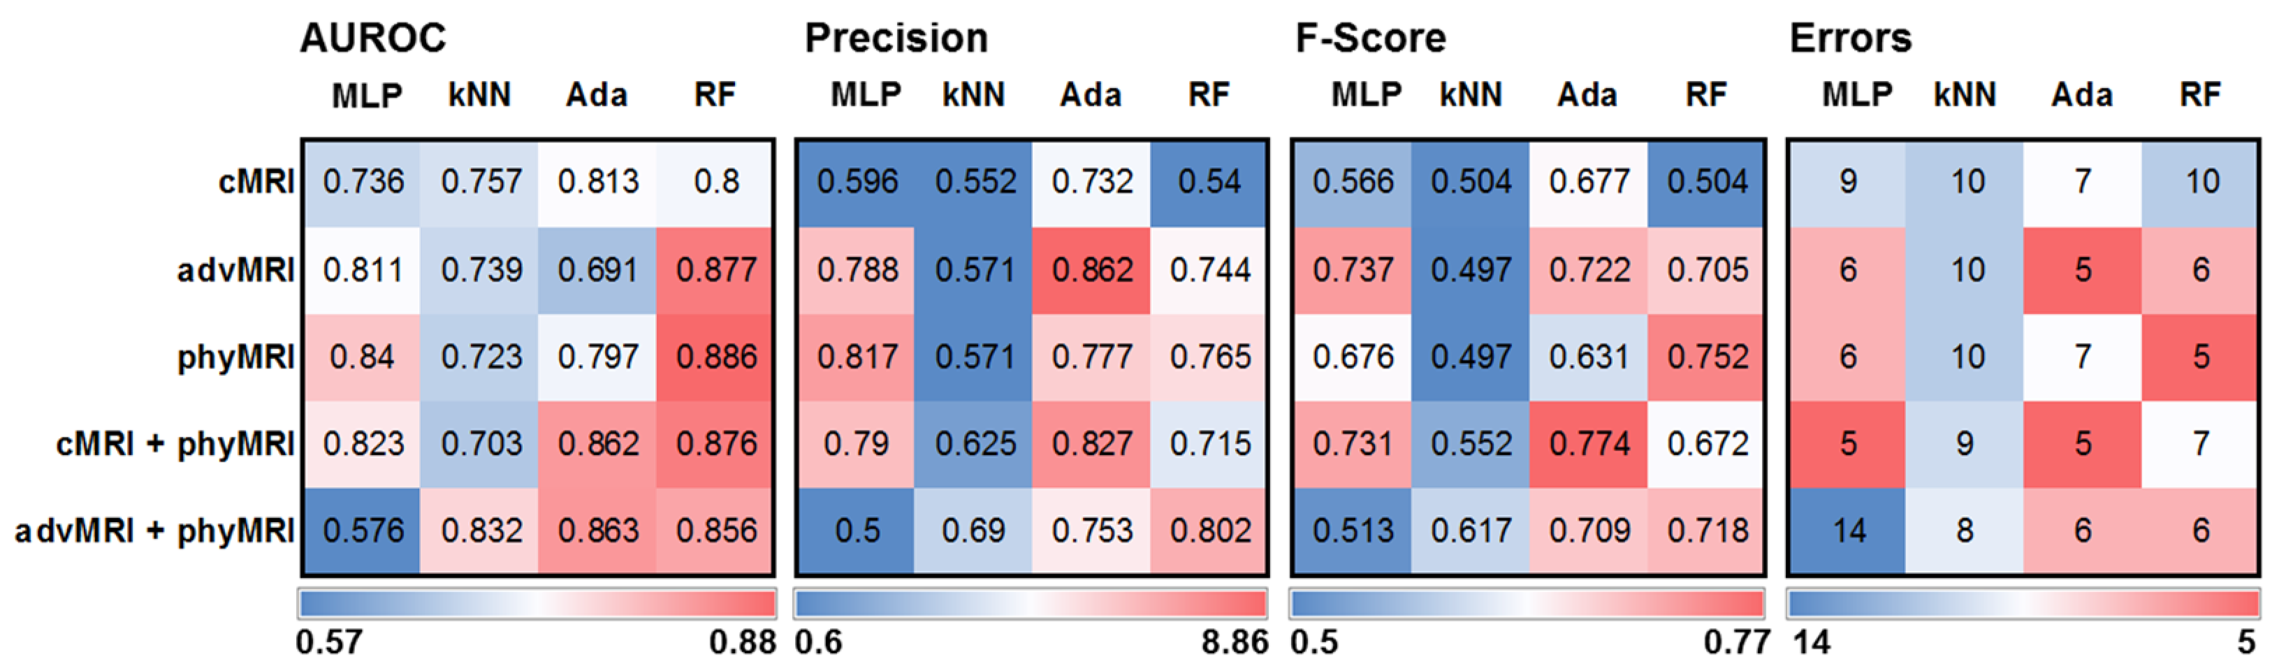Click the 0.813 cell in AUROC heatmap
Screen dimensions: 2279x670
coord(598,182)
